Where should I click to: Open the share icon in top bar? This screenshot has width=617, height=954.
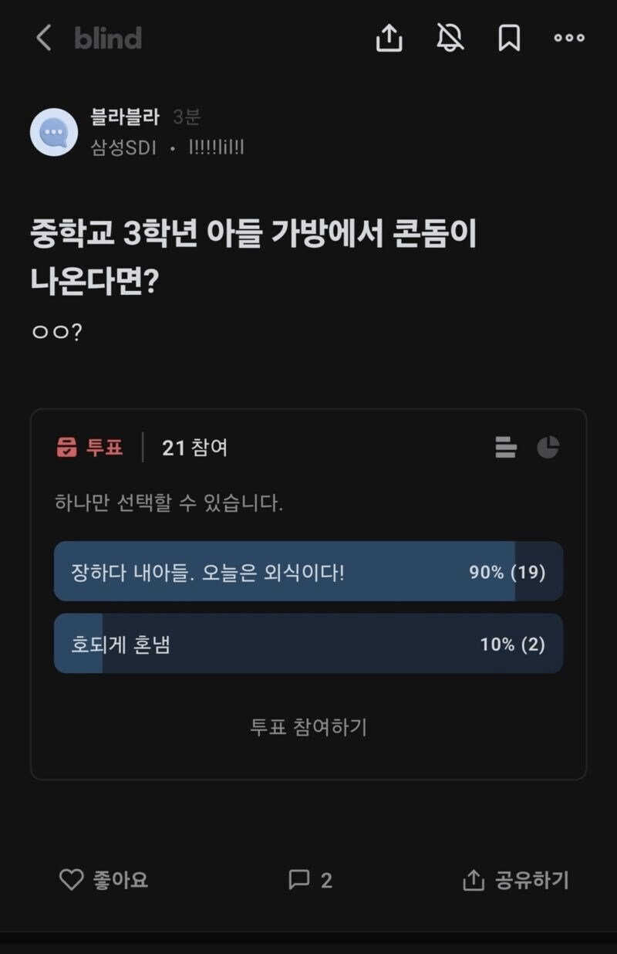(x=389, y=38)
